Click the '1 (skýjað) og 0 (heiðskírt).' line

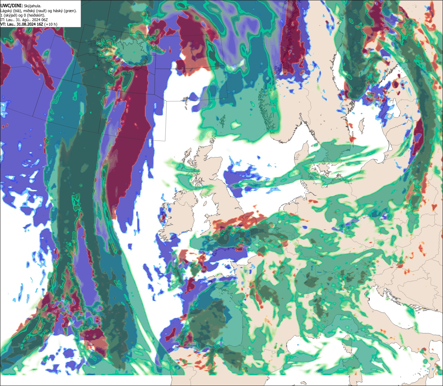(23, 15)
